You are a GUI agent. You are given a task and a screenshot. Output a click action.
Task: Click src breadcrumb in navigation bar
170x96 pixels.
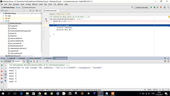coord(18,7)
